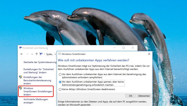Expand the chevron after Syste... breadcrumb
The image size is (187, 106).
55,54
